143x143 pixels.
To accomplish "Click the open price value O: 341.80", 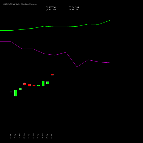I will click(51, 10).
